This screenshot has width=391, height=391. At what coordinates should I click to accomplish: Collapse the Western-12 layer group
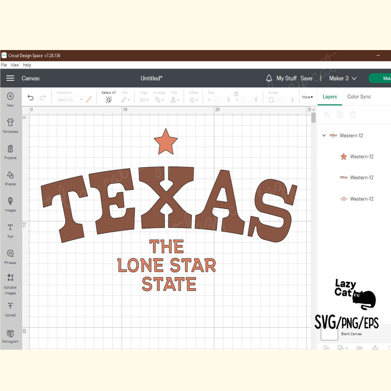pos(324,135)
